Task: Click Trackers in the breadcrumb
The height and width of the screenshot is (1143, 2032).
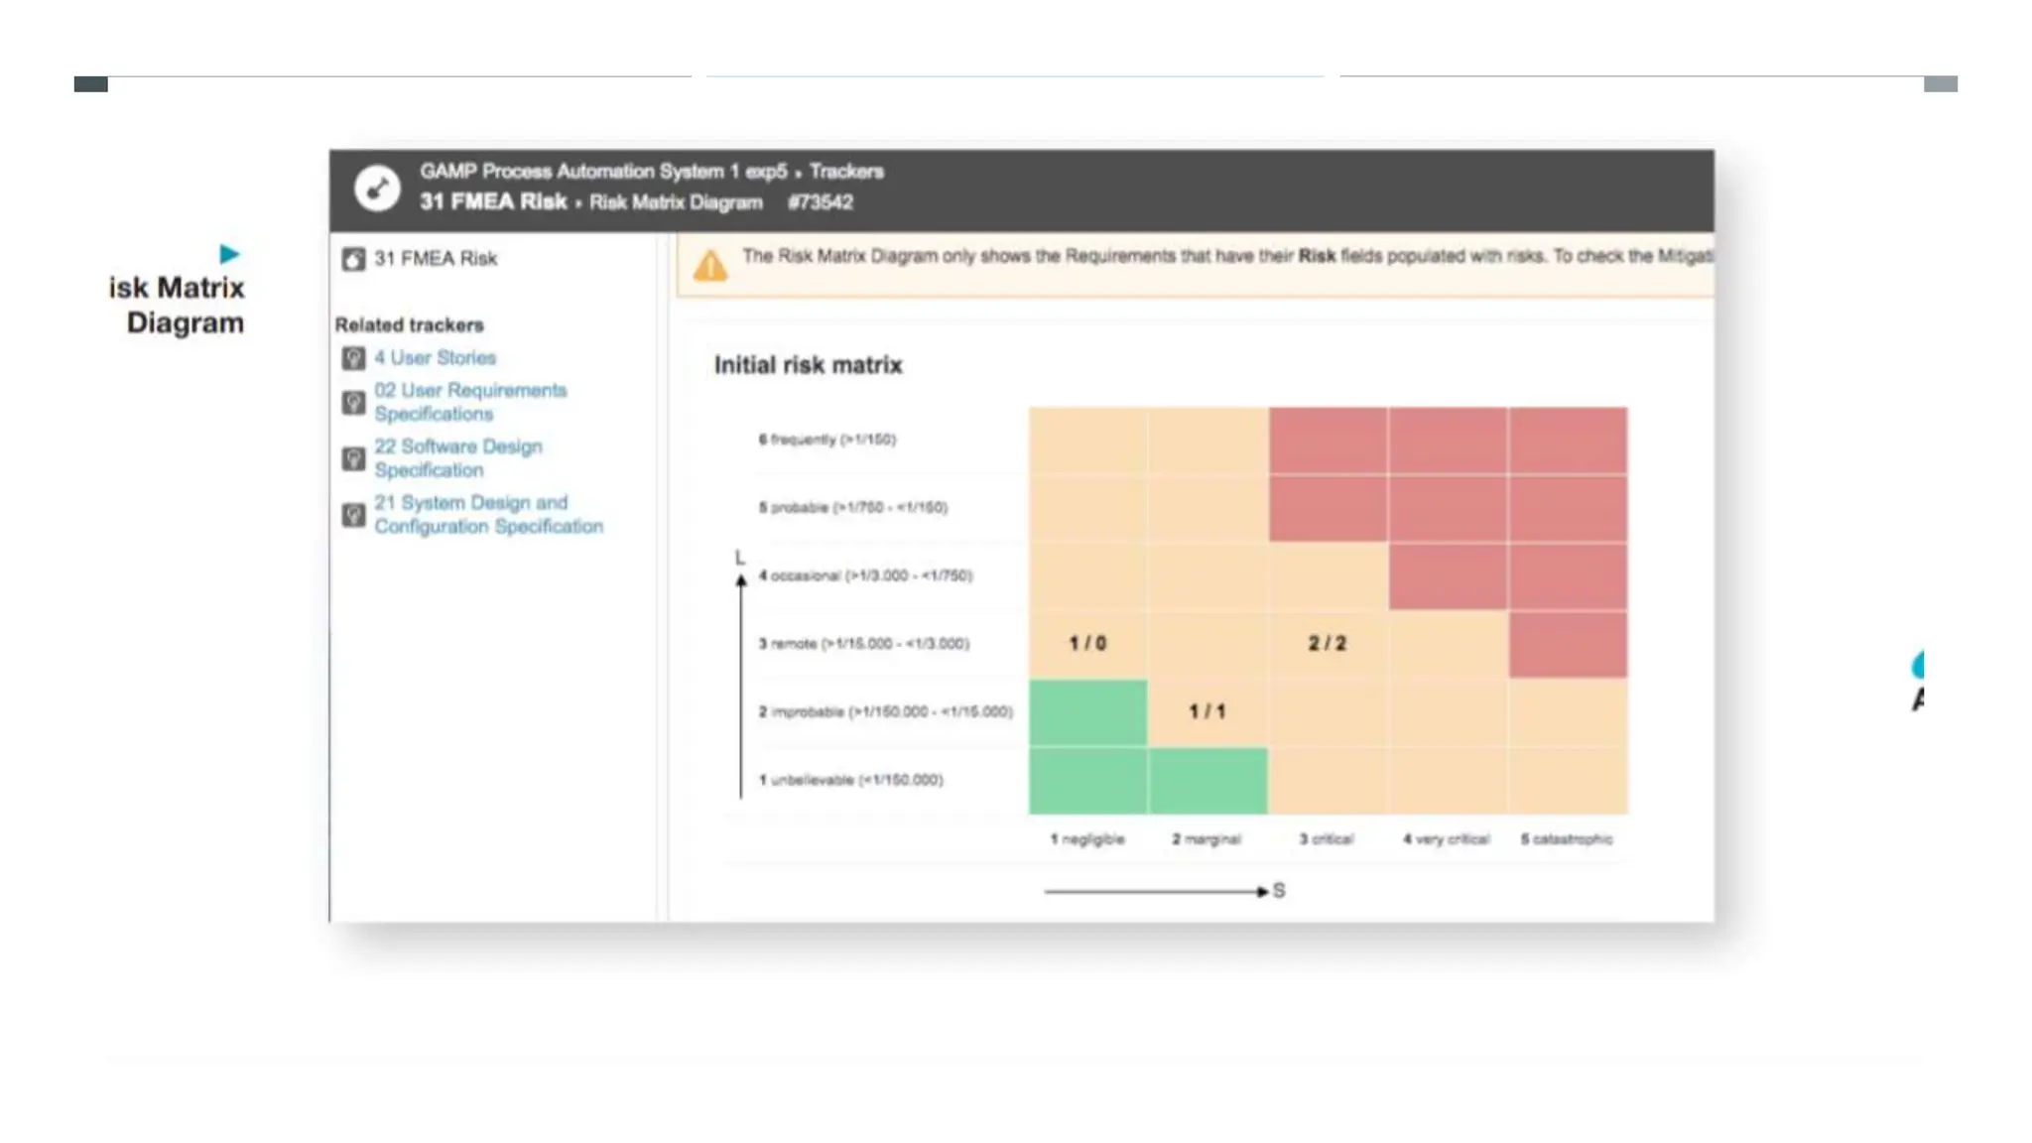Action: (845, 171)
